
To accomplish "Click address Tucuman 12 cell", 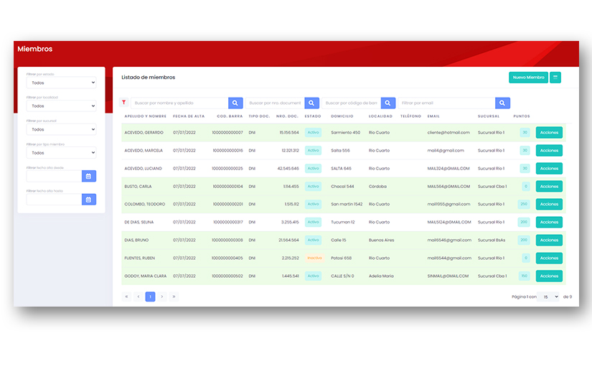I will point(343,222).
